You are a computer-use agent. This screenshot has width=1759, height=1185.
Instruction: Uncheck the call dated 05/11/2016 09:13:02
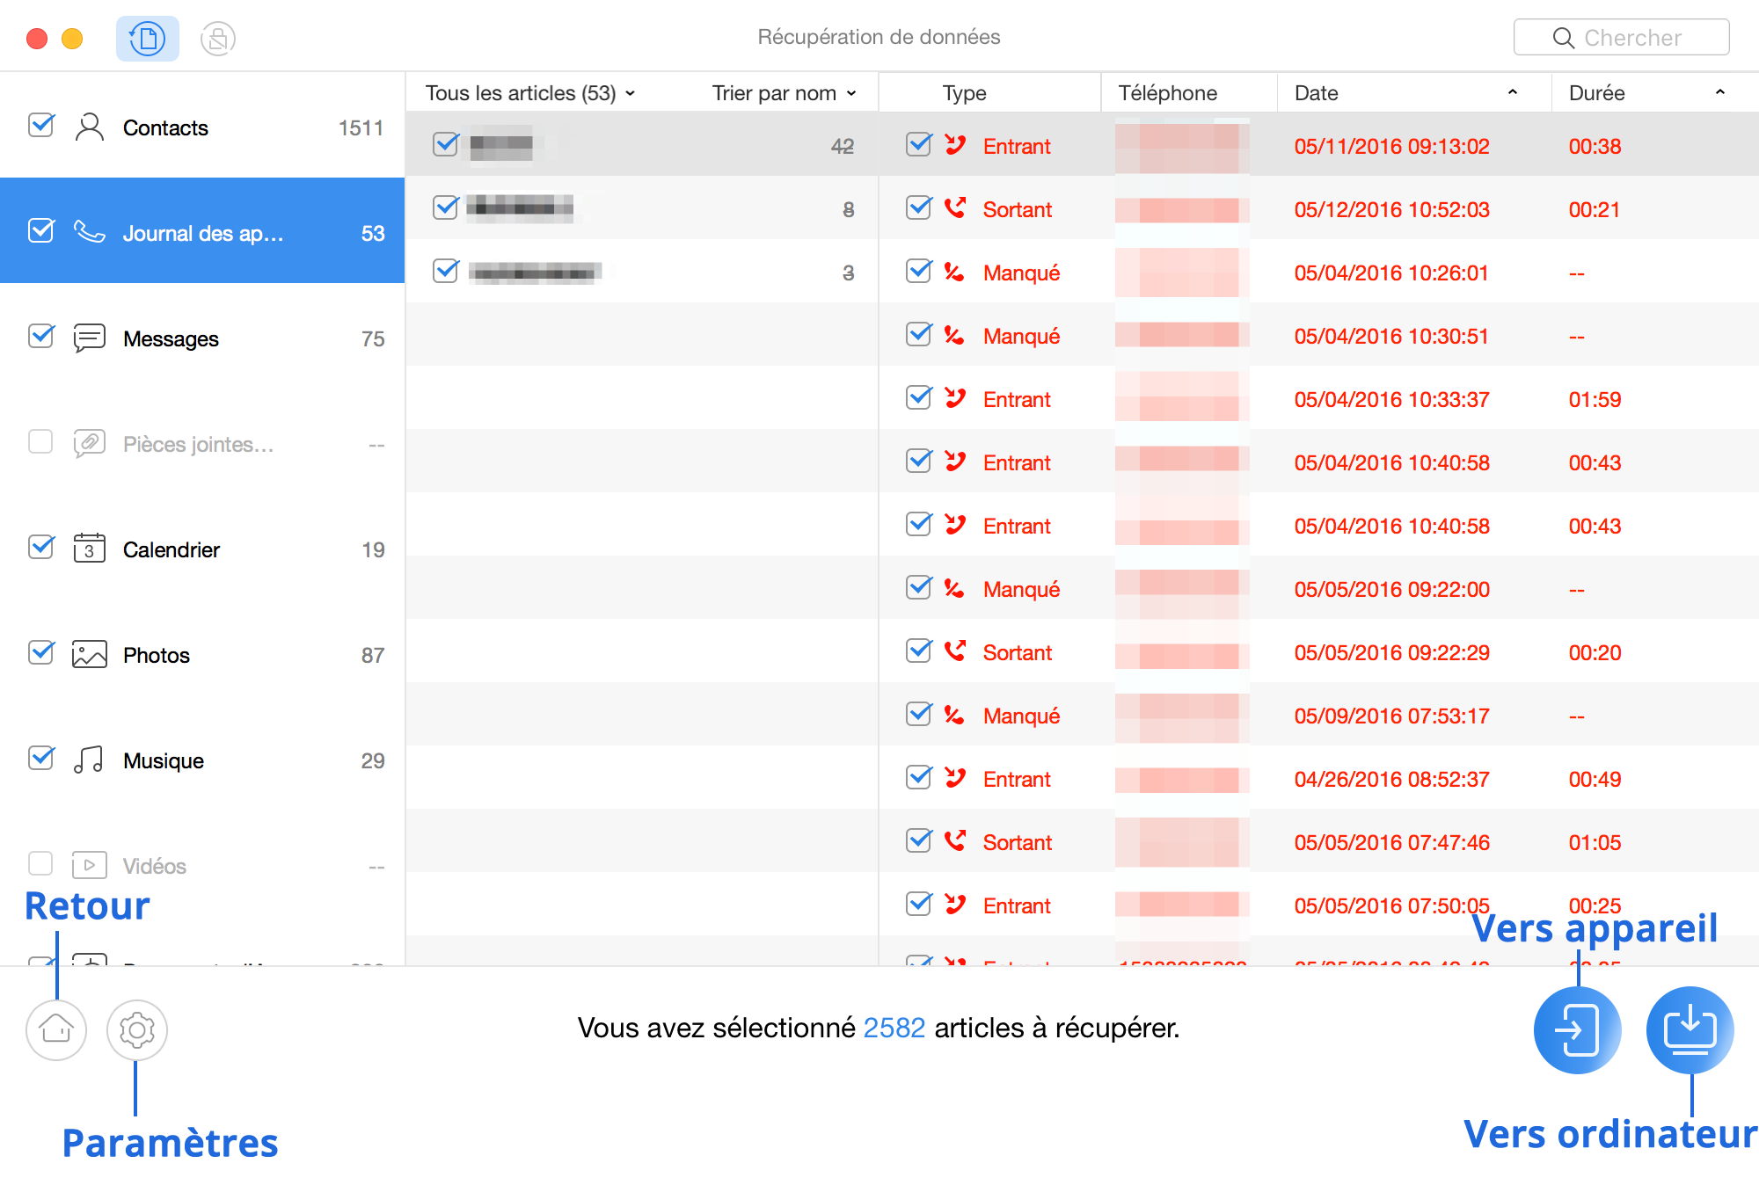click(919, 144)
